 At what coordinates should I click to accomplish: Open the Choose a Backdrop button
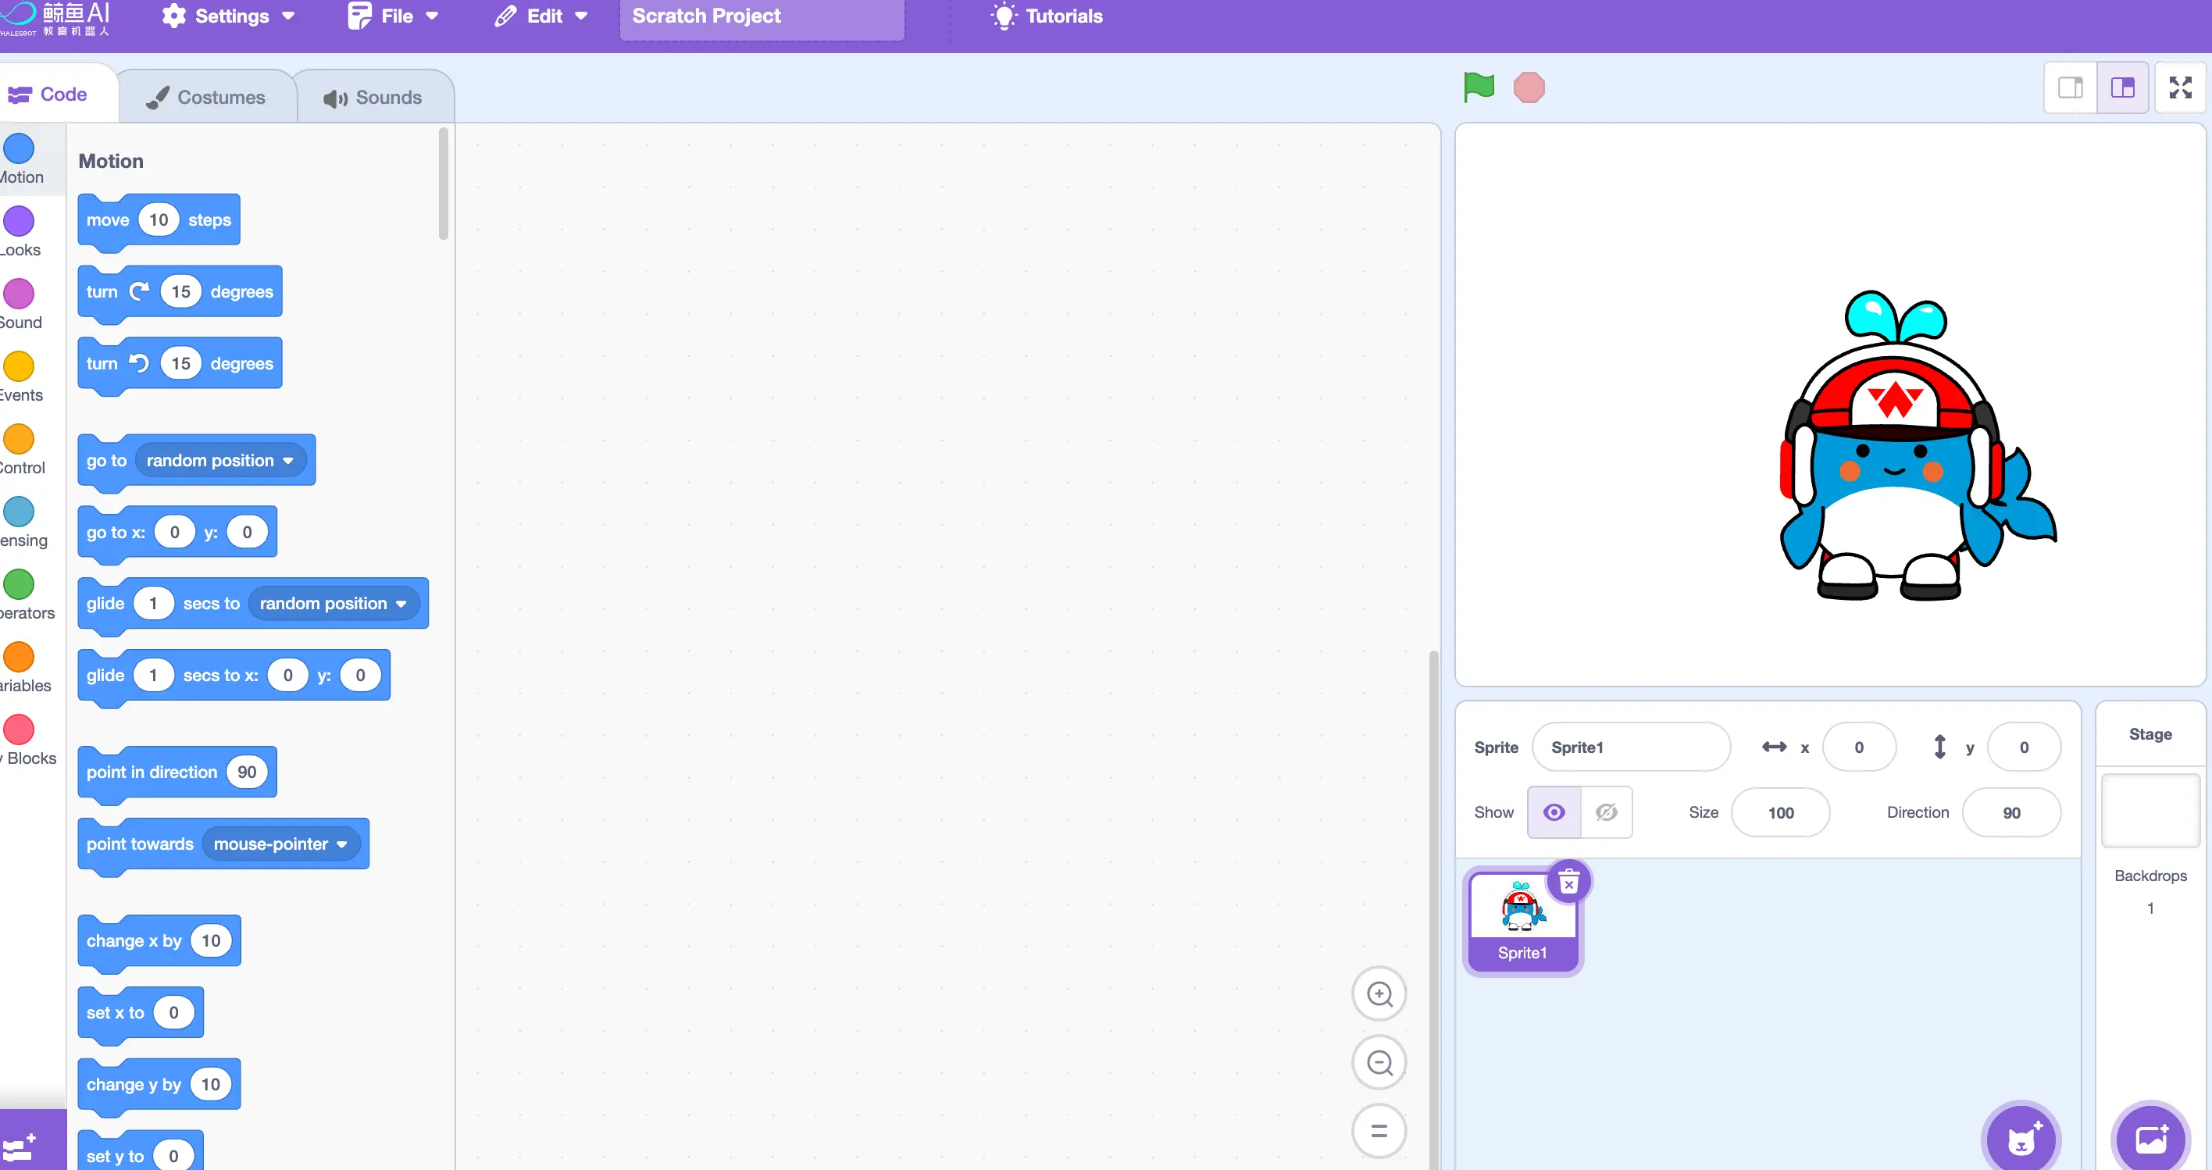coord(2150,1140)
